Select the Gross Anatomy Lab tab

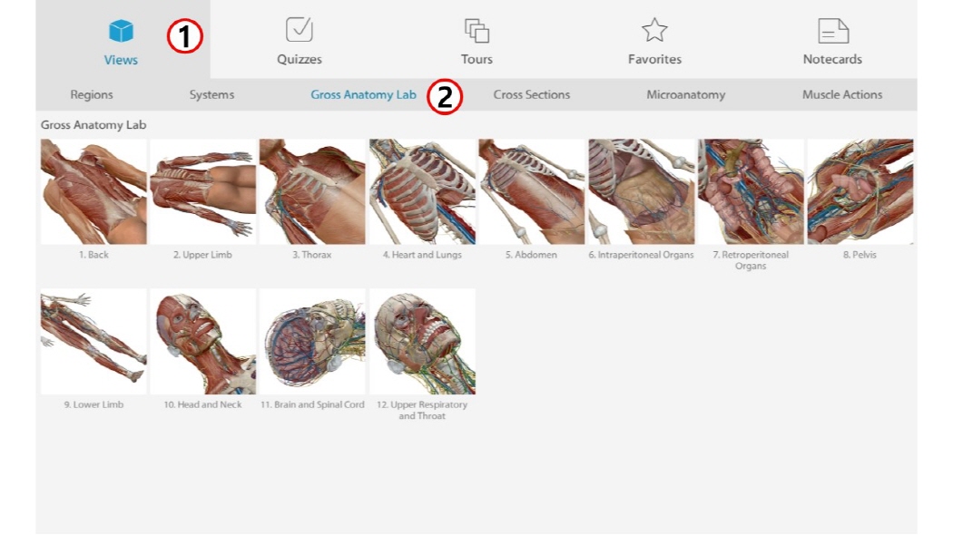tap(363, 94)
